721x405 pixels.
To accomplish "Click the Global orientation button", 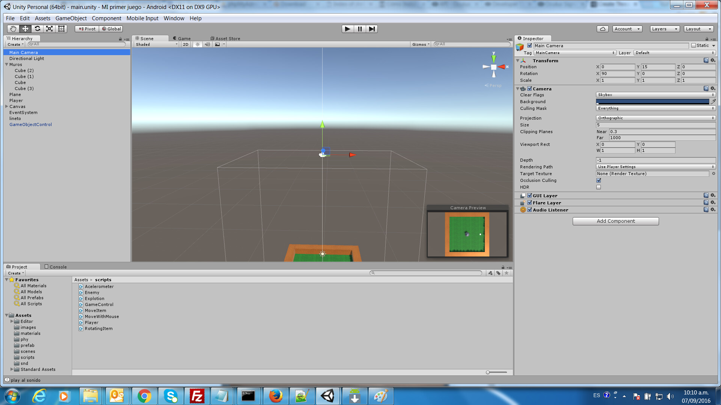I will (x=111, y=28).
